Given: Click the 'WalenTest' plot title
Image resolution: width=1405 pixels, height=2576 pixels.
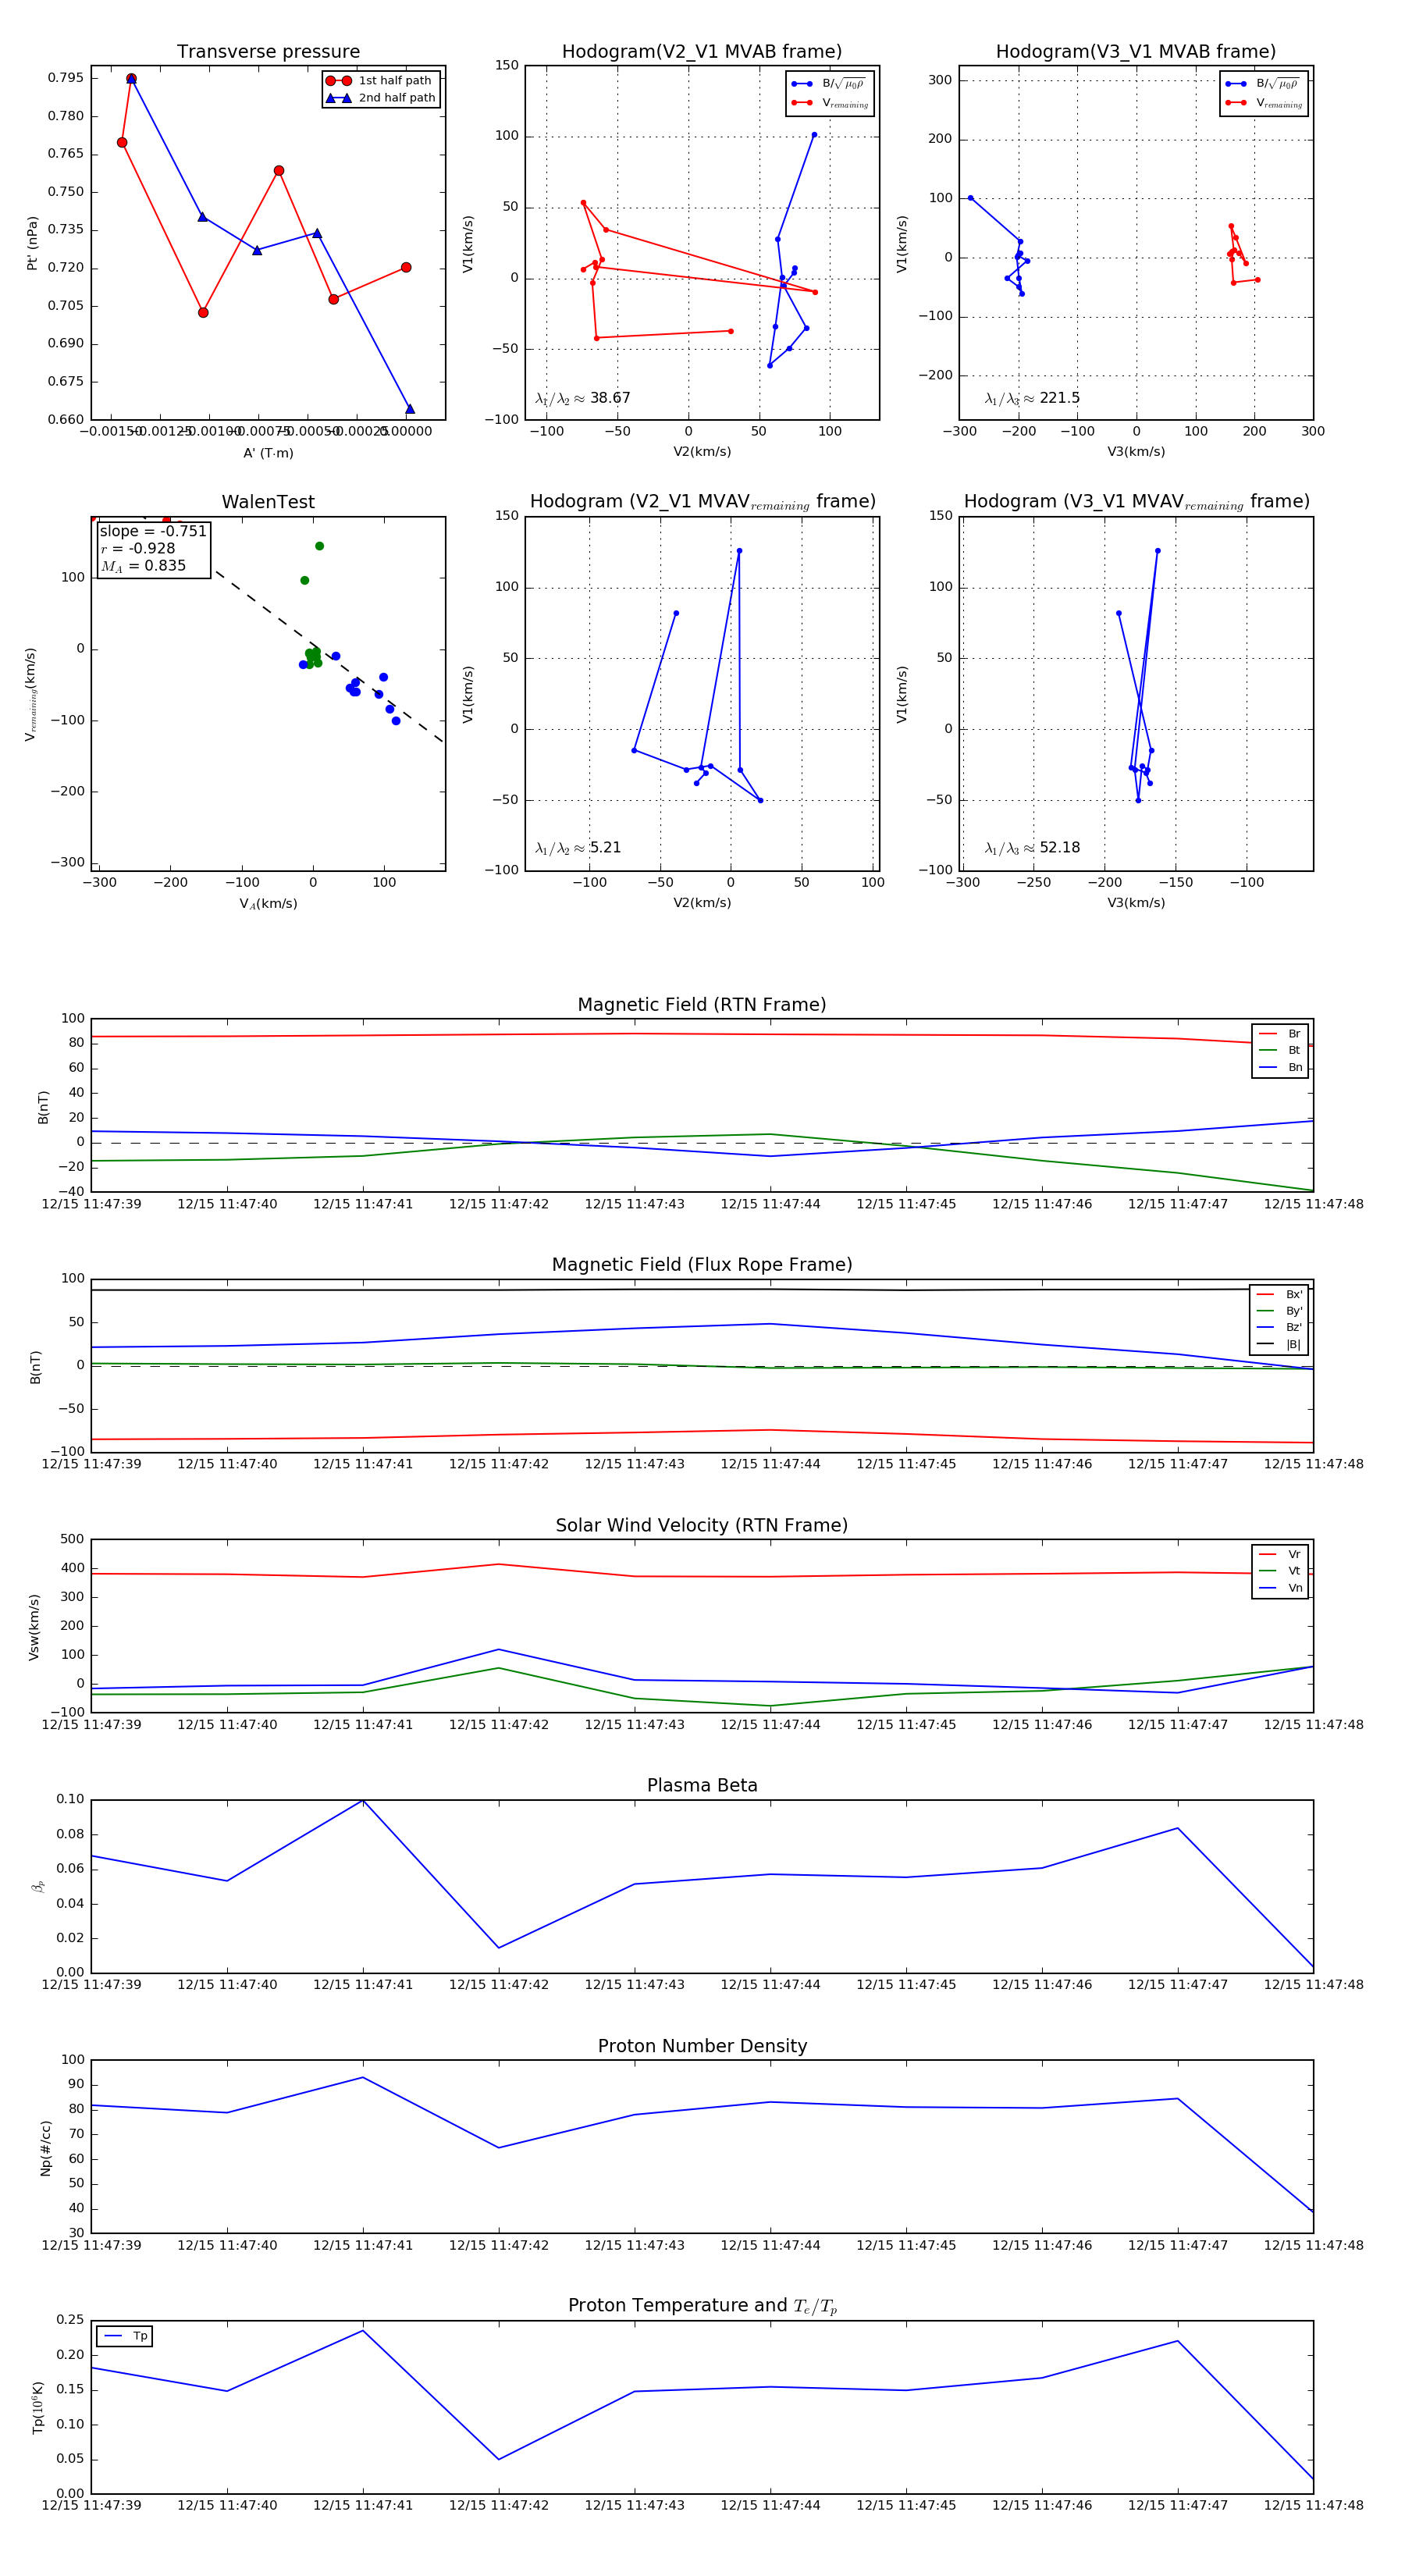Looking at the screenshot, I should pos(268,502).
